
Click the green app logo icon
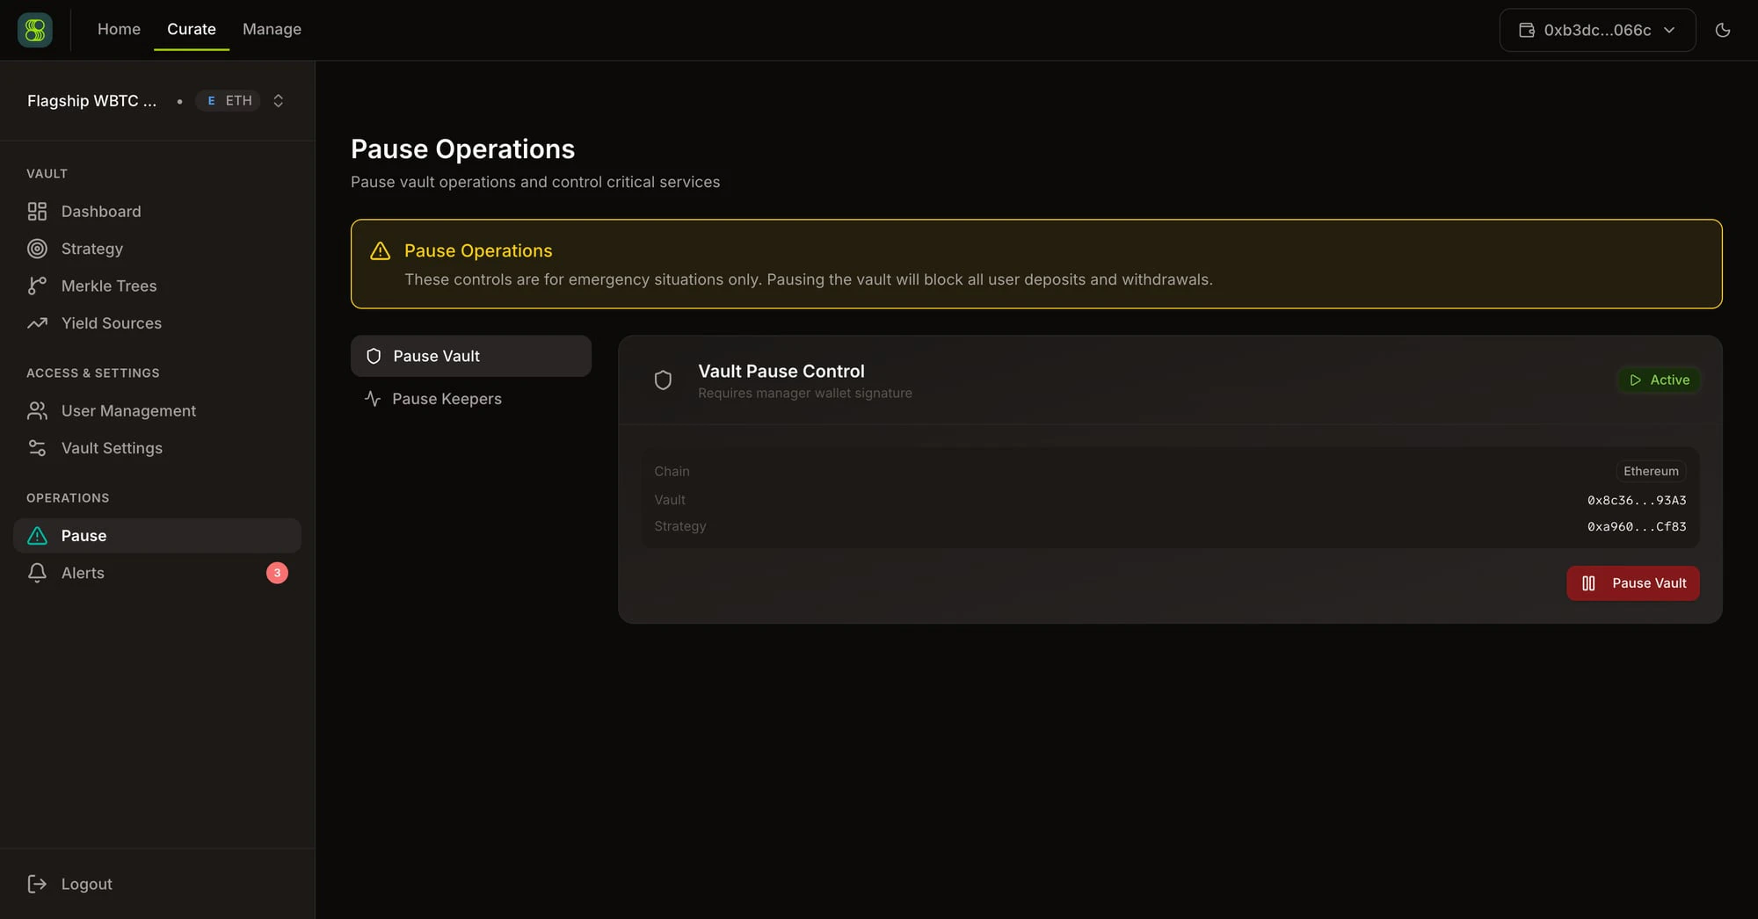pos(35,30)
